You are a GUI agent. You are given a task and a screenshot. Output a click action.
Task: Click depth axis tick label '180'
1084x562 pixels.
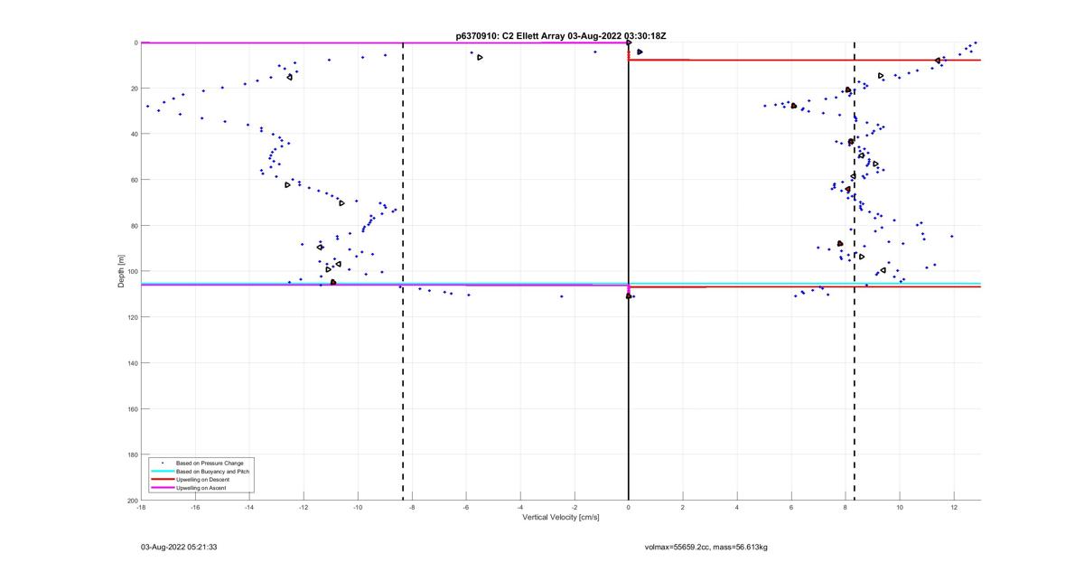132,454
